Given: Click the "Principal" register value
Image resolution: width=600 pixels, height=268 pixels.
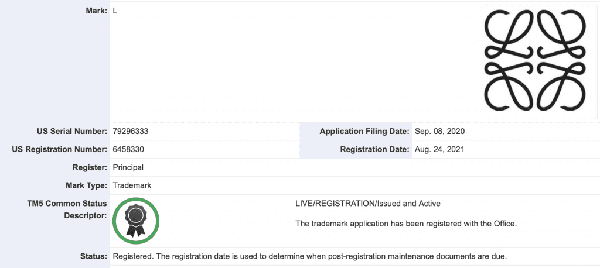Looking at the screenshot, I should [x=128, y=167].
